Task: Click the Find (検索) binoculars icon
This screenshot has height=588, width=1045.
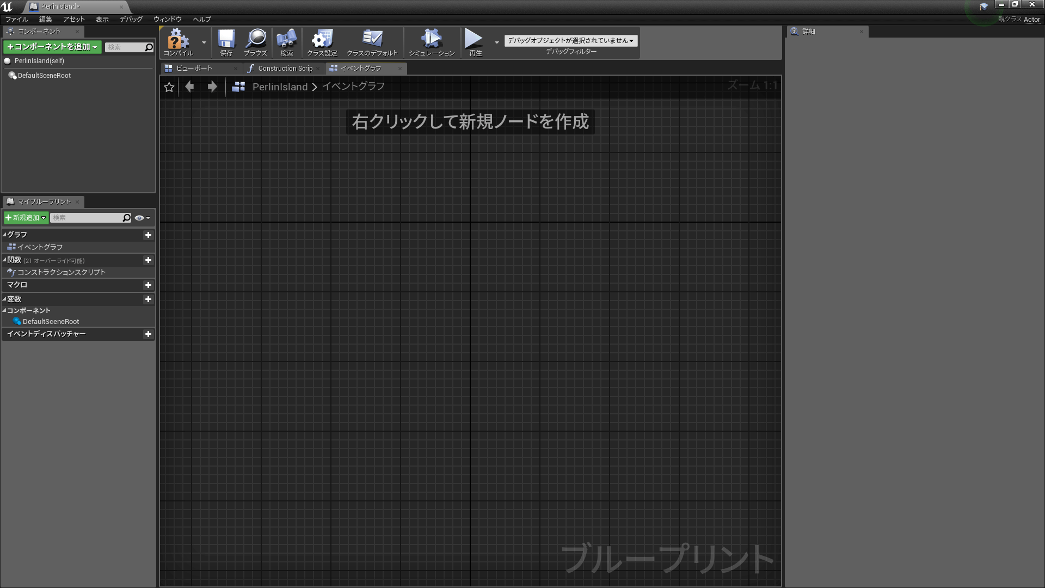Action: coord(286,39)
